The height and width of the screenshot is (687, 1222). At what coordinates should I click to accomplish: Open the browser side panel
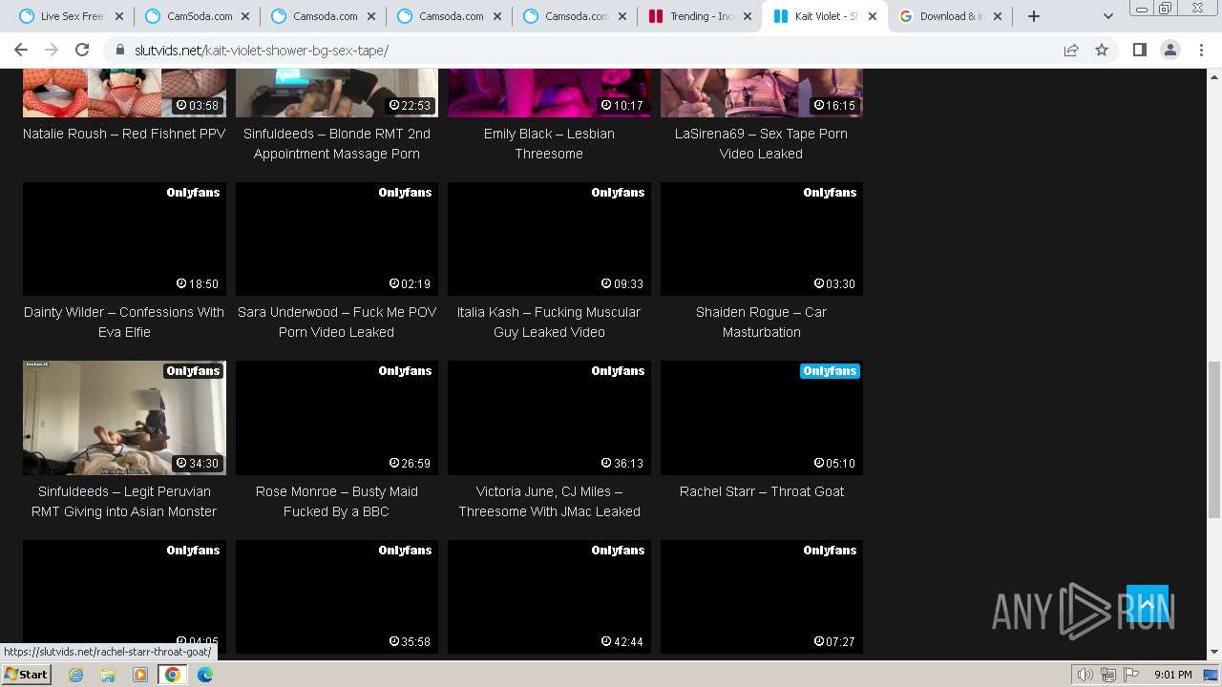point(1139,50)
